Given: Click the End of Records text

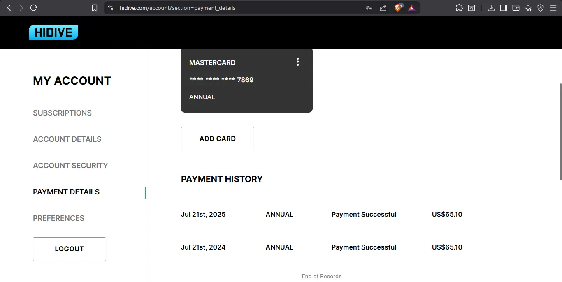Looking at the screenshot, I should tap(322, 276).
